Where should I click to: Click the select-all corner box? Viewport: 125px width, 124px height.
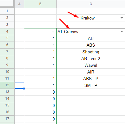click(7, 3)
